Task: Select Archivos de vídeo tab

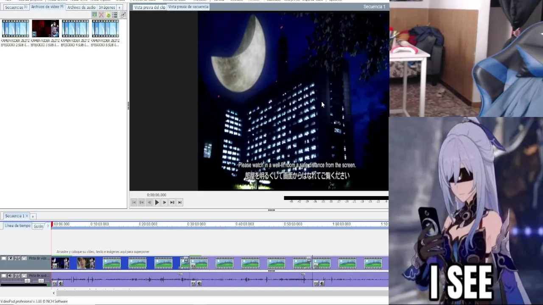Action: pyautogui.click(x=47, y=7)
